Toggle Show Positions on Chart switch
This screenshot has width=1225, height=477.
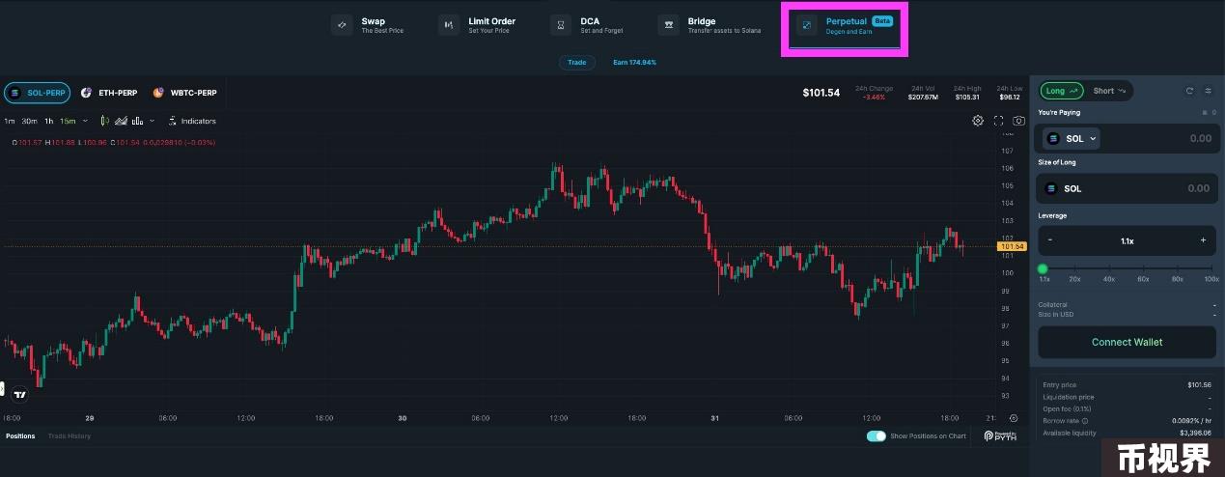(877, 436)
